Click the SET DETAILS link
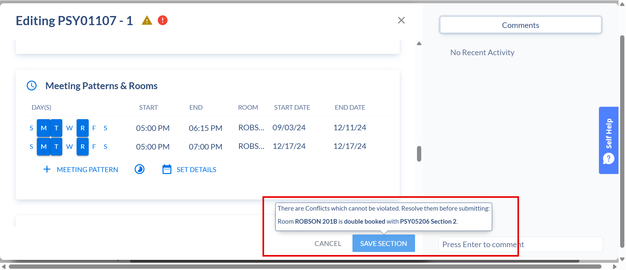 point(196,169)
